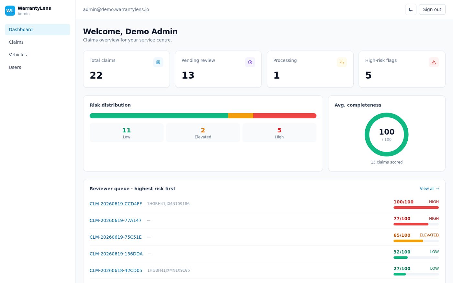This screenshot has width=453, height=283.
Task: Follow the View all link
Action: (429, 189)
